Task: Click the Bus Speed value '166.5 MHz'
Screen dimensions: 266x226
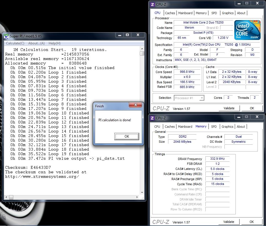Action: click(x=187, y=82)
